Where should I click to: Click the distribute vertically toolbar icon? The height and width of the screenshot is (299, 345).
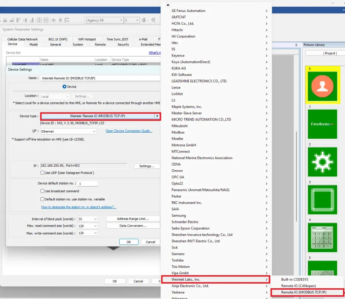(60, 20)
